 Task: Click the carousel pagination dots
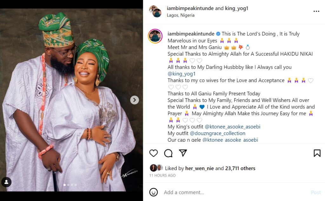coord(70,185)
